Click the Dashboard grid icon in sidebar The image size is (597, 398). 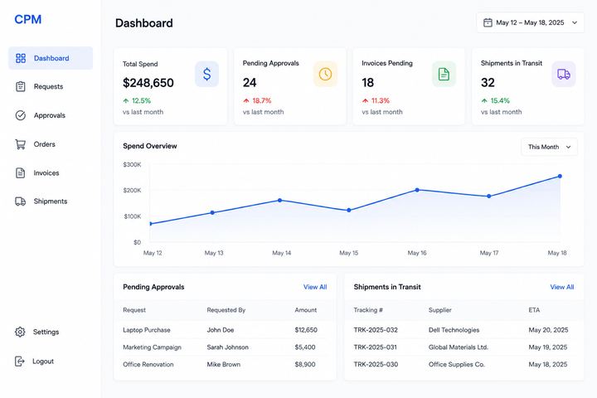[21, 58]
